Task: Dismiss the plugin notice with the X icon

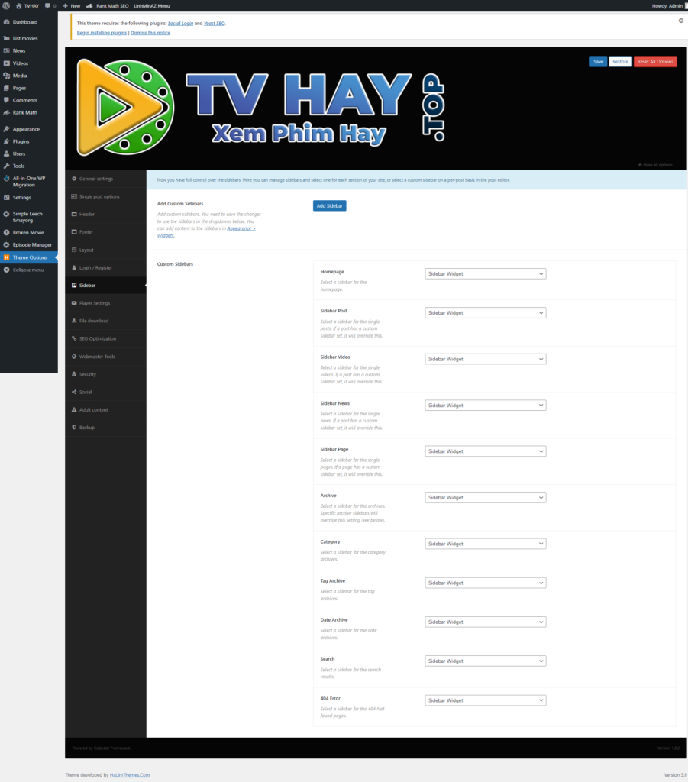Action: 680,21
